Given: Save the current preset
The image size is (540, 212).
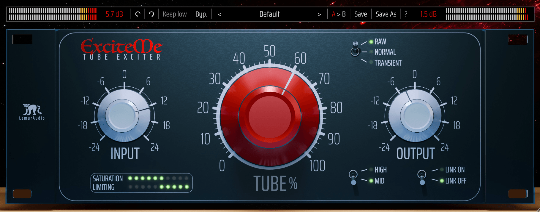Looking at the screenshot, I should (x=361, y=14).
